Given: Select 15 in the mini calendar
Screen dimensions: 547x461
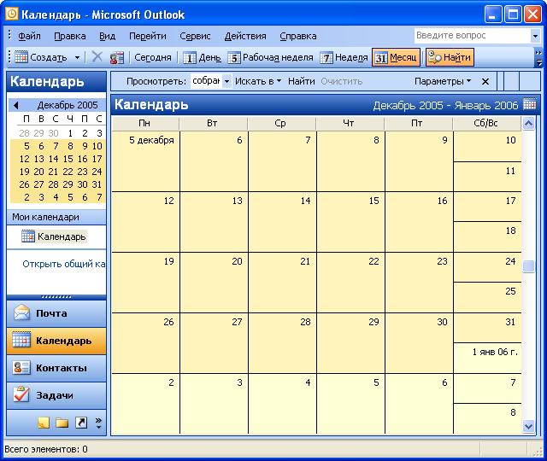Looking at the screenshot, I should (68, 159).
